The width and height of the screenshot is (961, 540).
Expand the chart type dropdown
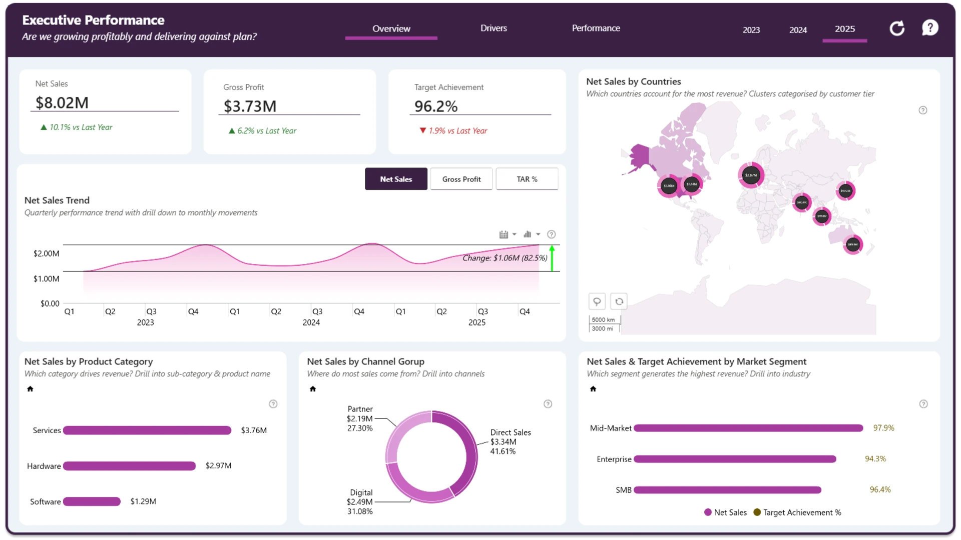pyautogui.click(x=532, y=234)
